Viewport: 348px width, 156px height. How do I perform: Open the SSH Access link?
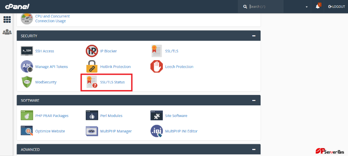coord(45,51)
